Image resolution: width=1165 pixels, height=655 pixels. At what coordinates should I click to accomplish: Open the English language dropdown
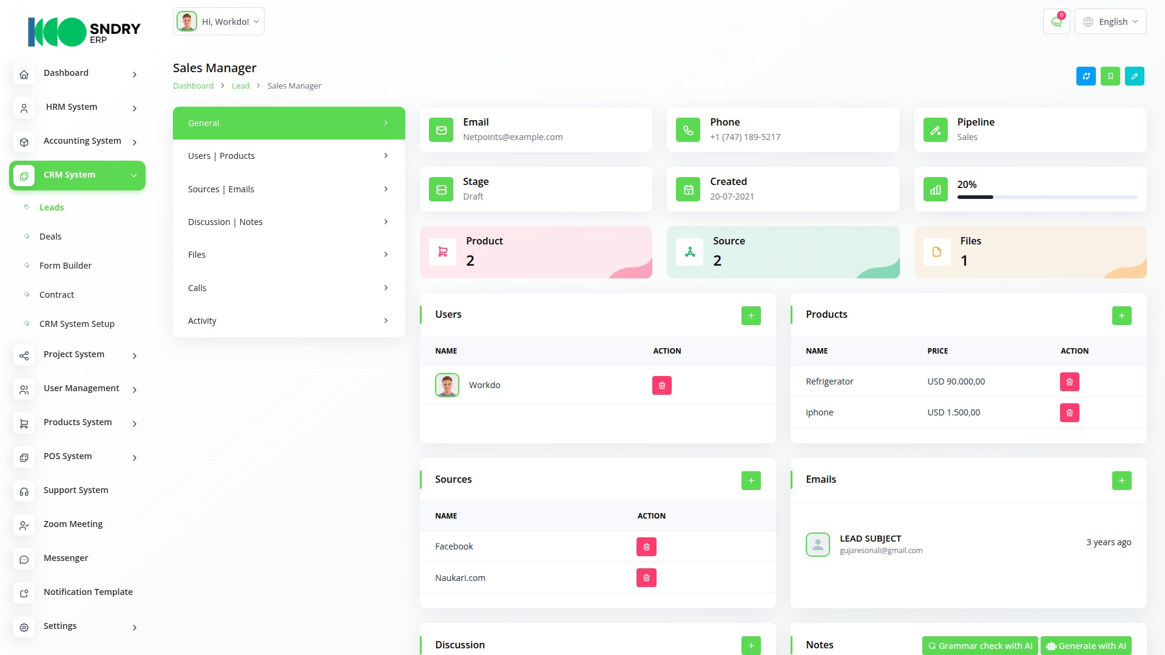coord(1110,22)
